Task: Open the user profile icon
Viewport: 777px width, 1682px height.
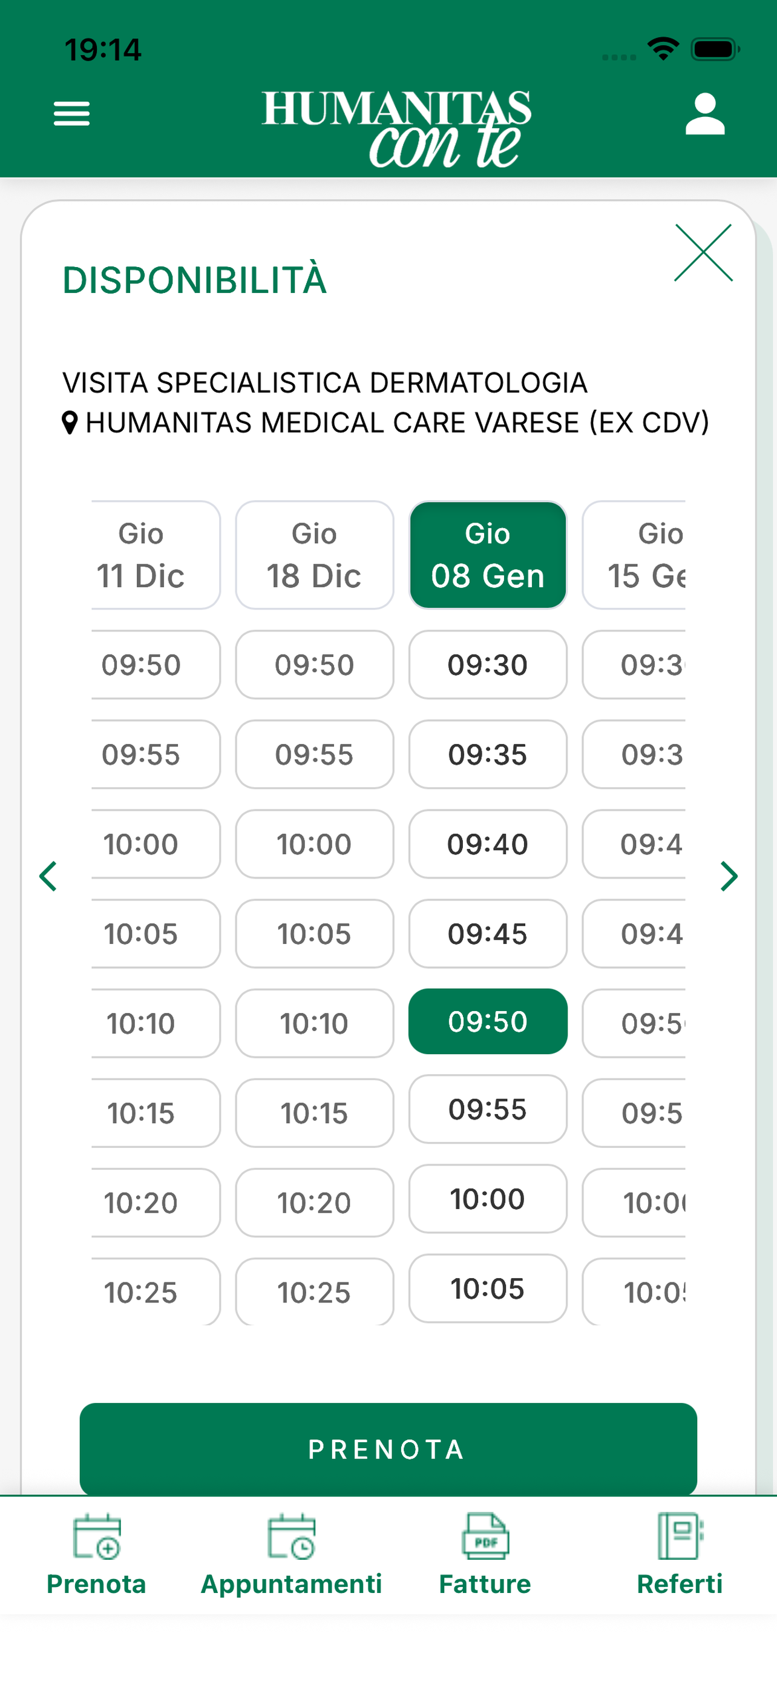Action: click(704, 114)
